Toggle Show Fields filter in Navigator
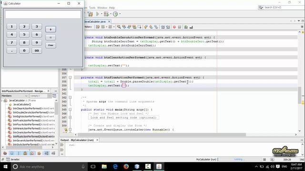Screen dimensions: 305x171 (12, 153)
